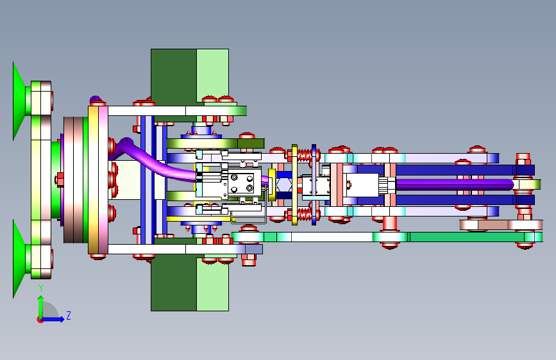This screenshot has height=360, width=556.
Task: Click the Y label of the axis triad
Action: (x=41, y=288)
